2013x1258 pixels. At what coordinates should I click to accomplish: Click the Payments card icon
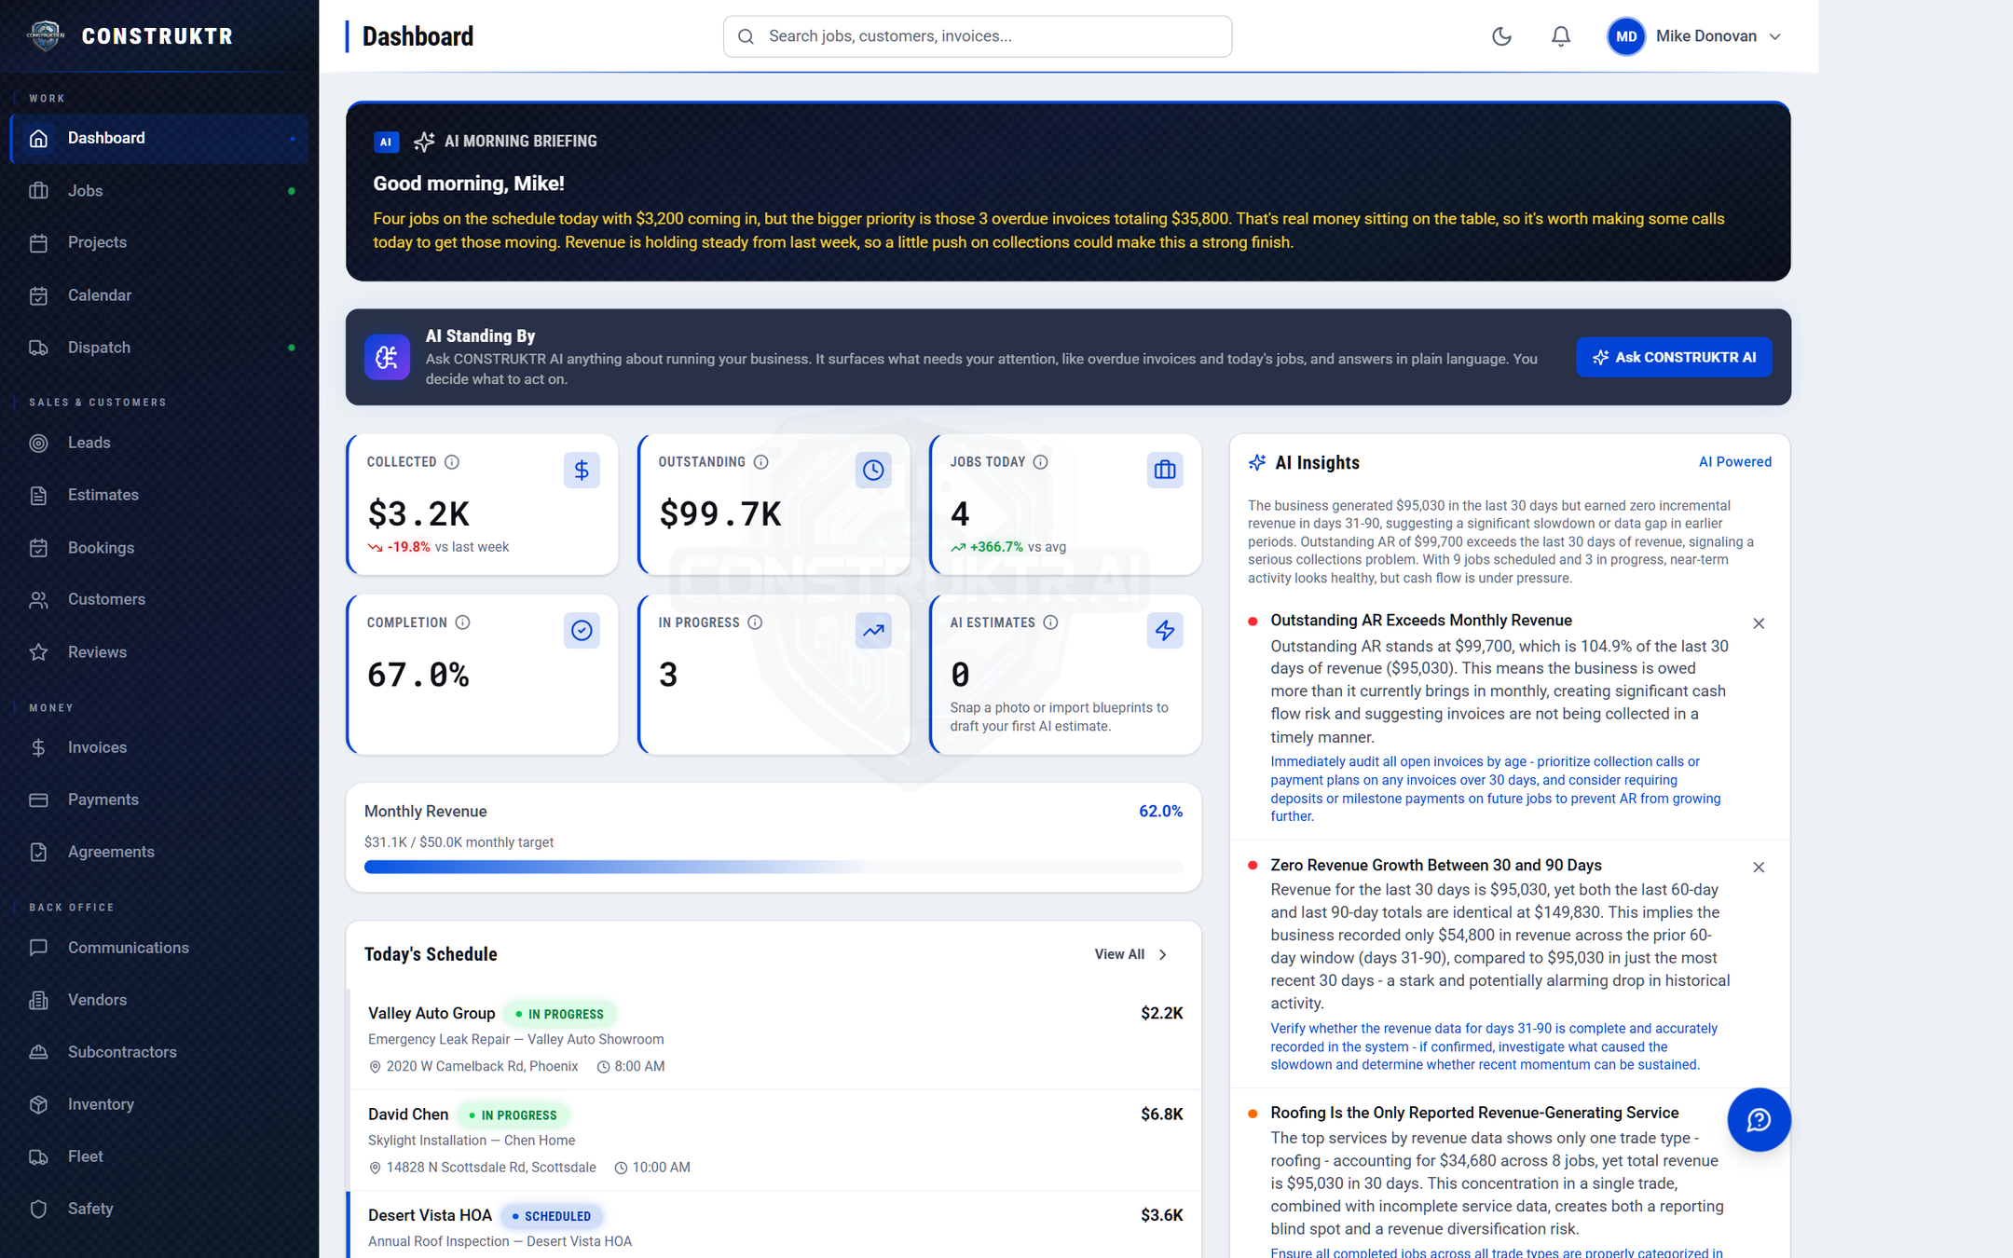[x=38, y=800]
